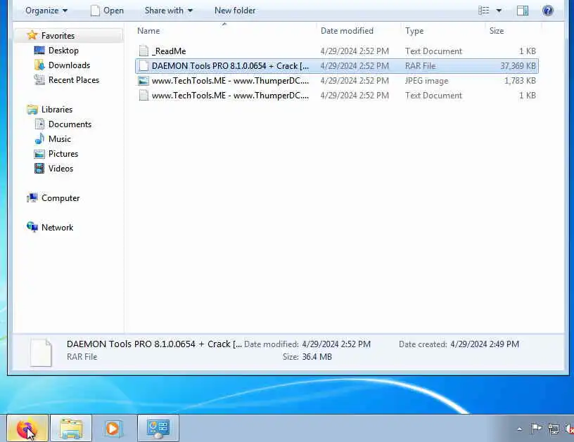Open Windows Explorer taskbar button
This screenshot has width=574, height=442.
click(x=71, y=429)
